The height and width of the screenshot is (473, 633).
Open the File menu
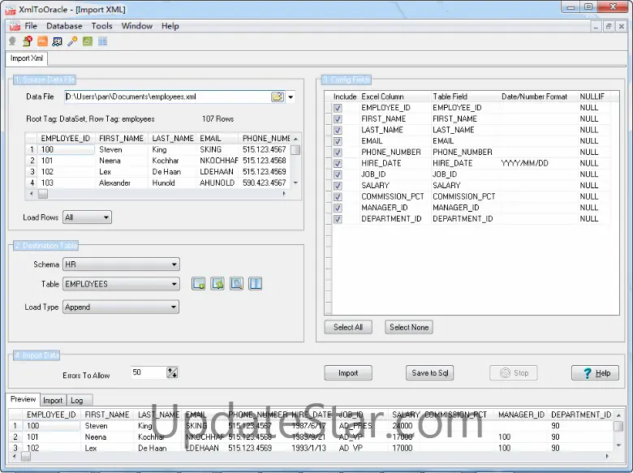31,26
